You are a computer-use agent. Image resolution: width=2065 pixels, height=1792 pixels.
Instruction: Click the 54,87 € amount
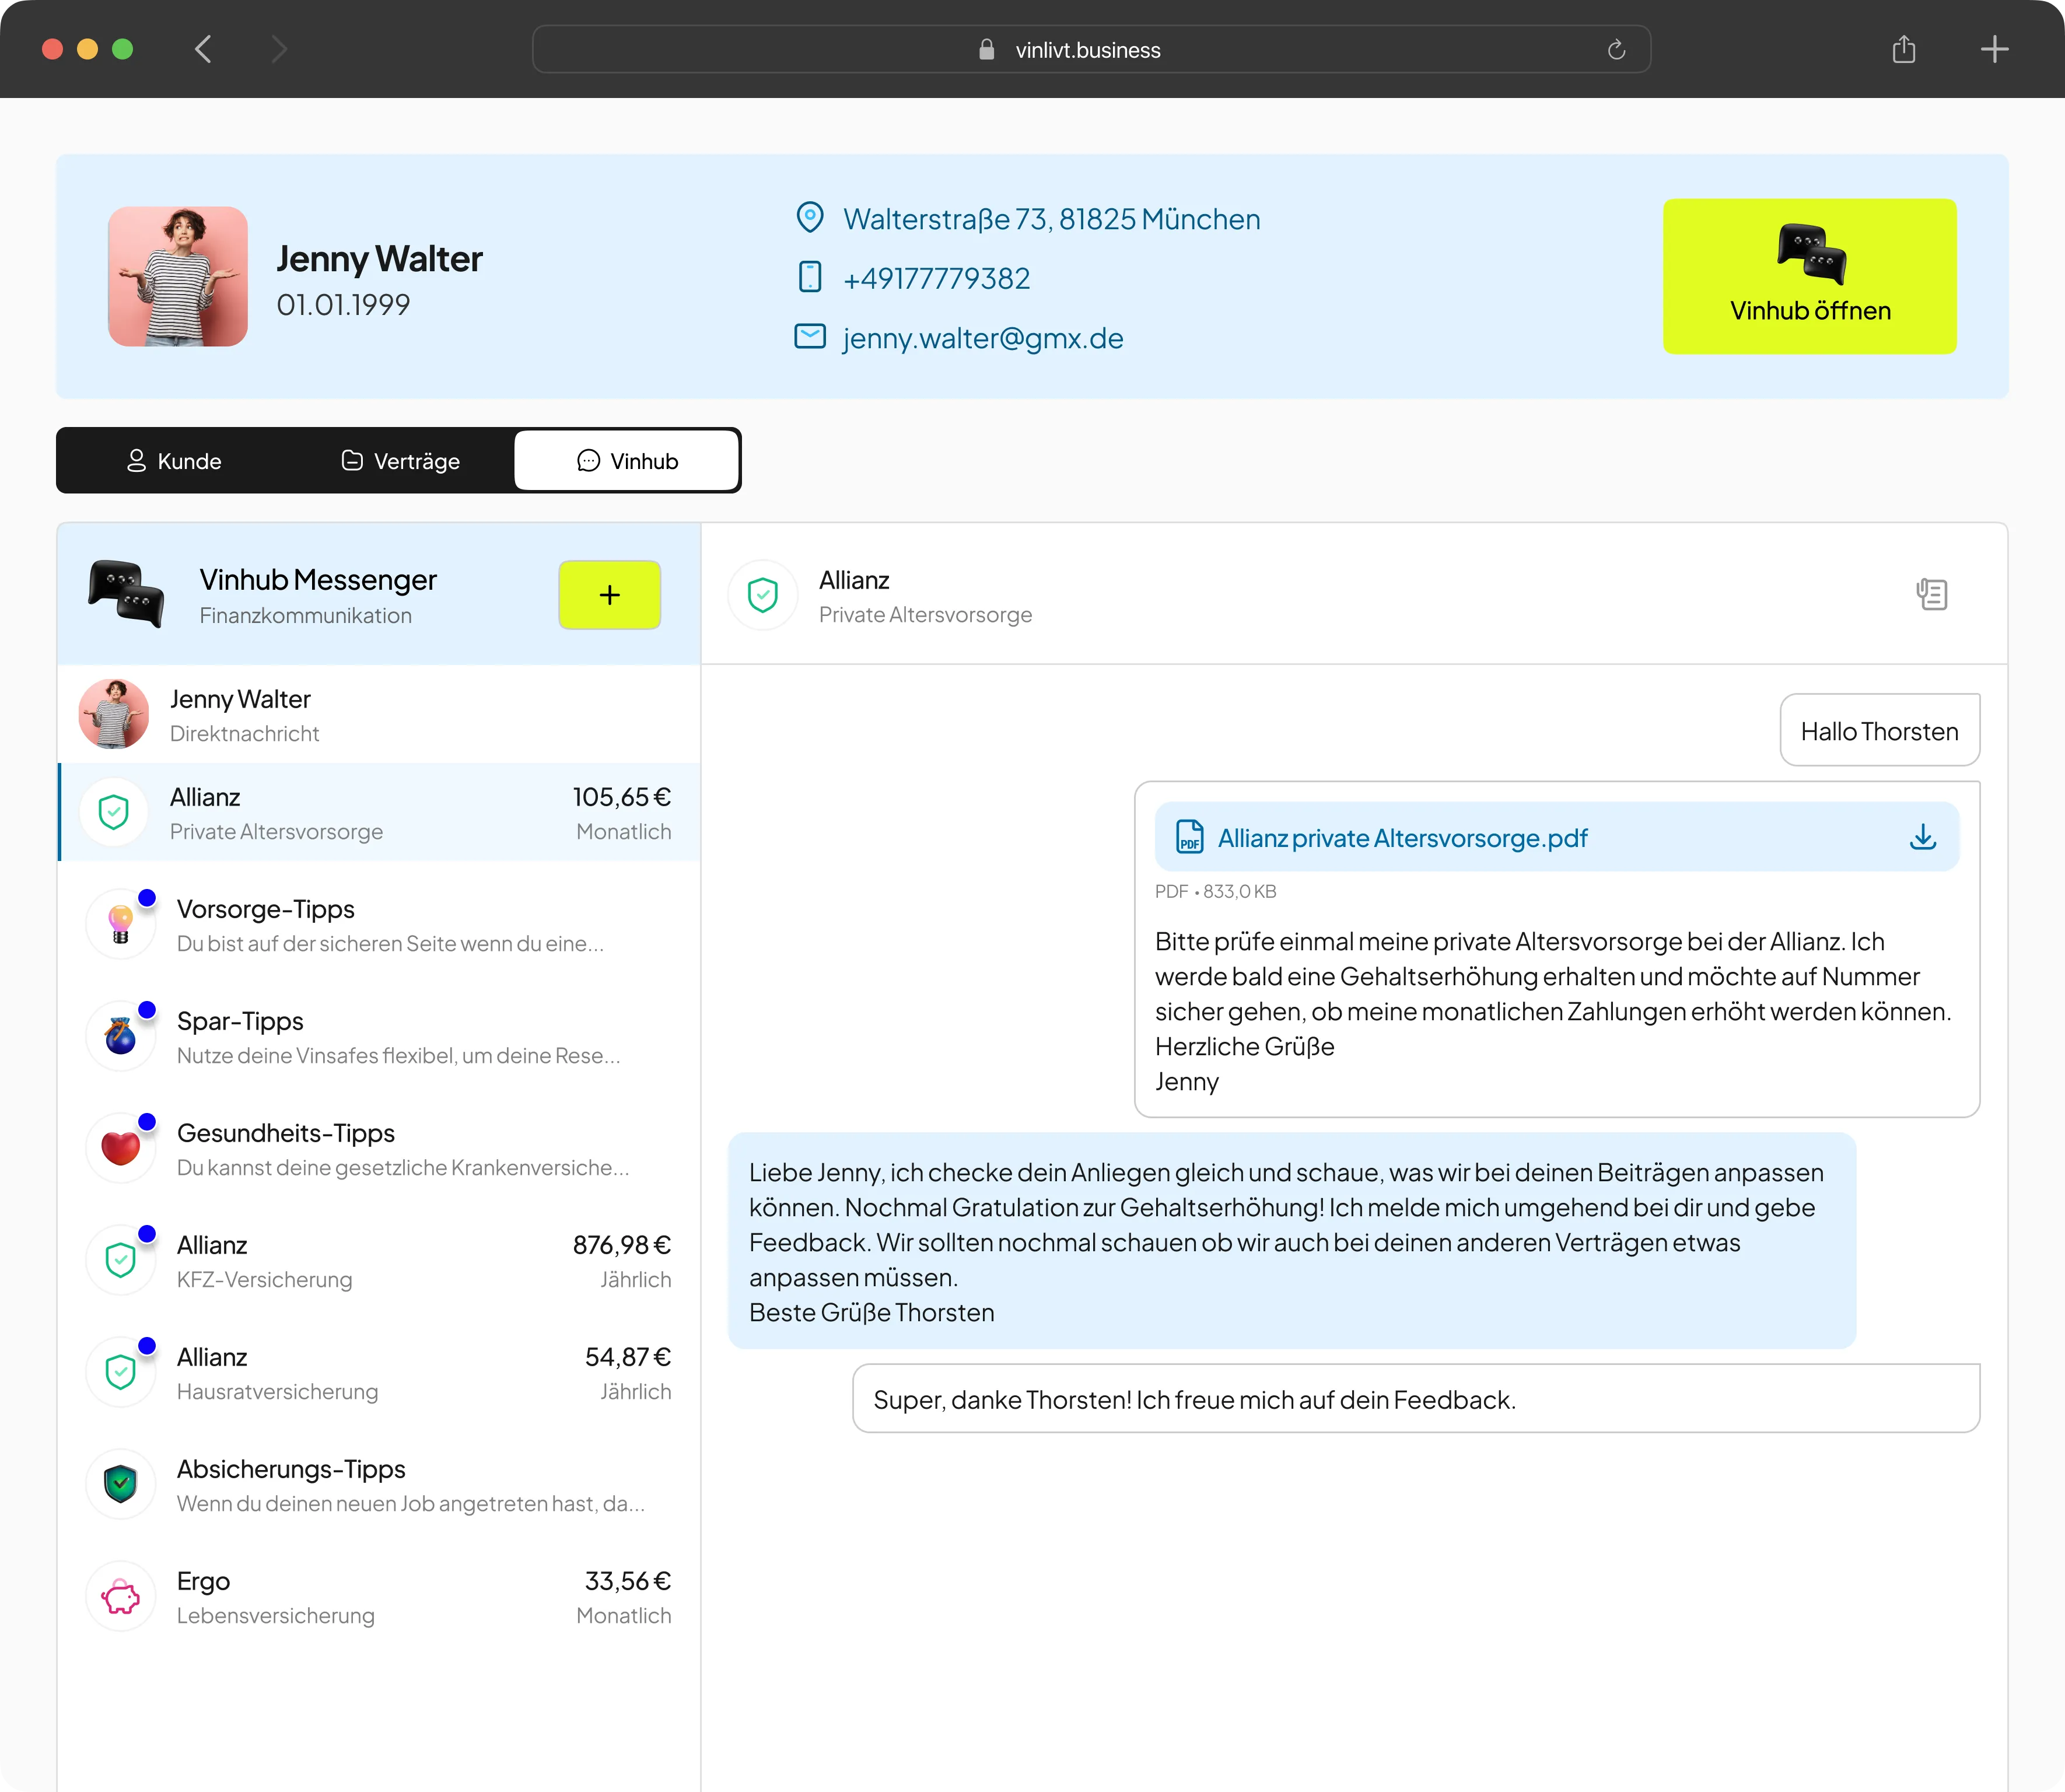pos(627,1357)
